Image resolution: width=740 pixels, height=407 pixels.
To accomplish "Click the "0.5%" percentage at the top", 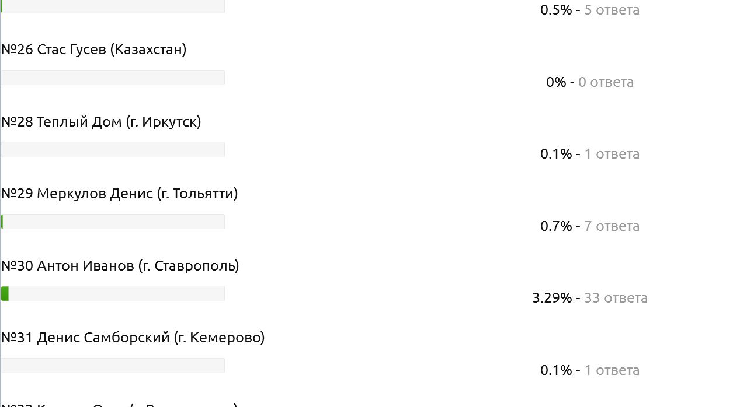I will [556, 10].
